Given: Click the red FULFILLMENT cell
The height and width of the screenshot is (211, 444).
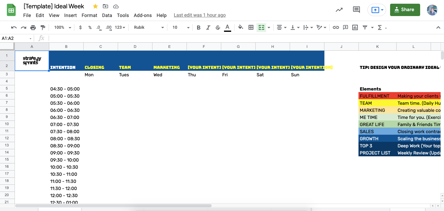Looking at the screenshot, I should 377,96.
